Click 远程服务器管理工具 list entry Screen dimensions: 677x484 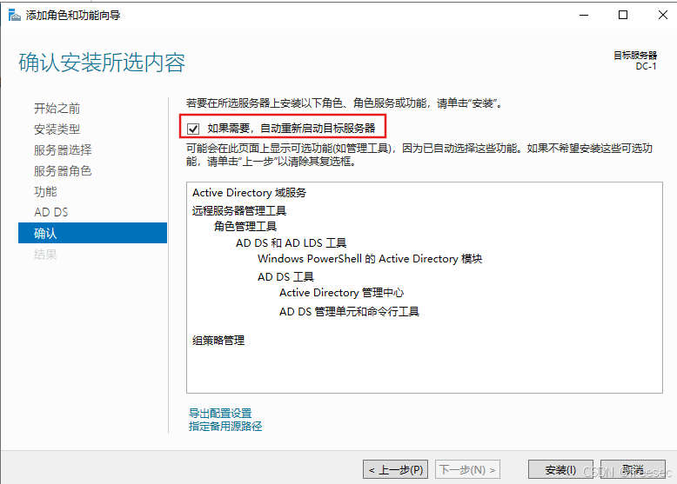[239, 211]
